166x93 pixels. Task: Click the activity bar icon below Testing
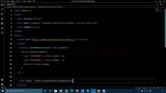click(x=2, y=33)
